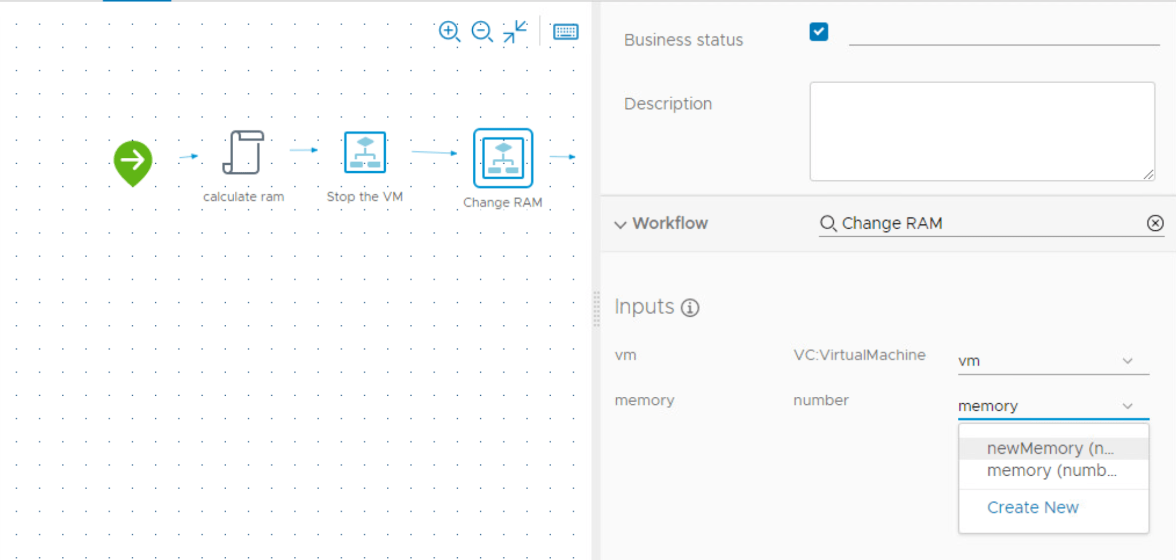The width and height of the screenshot is (1176, 560).
Task: Zoom in on the workflow canvas
Action: pyautogui.click(x=449, y=31)
